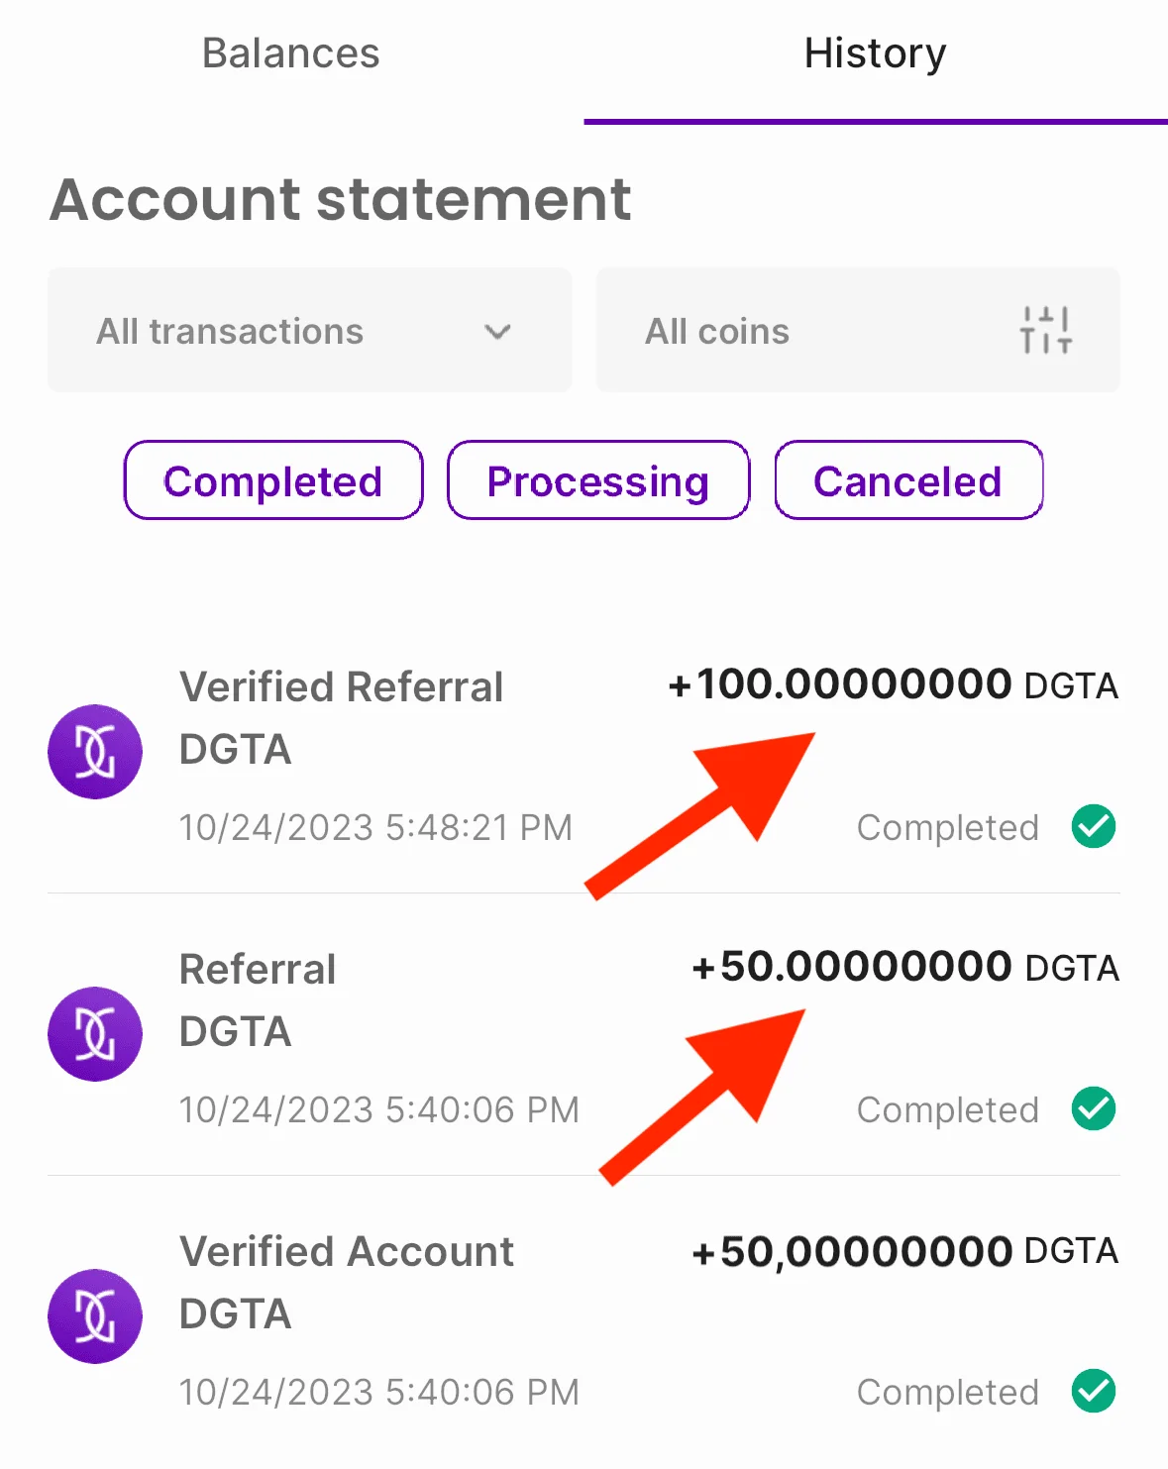Click the chevron arrow in All transactions
Screen dimensions: 1168x1469
tap(497, 332)
